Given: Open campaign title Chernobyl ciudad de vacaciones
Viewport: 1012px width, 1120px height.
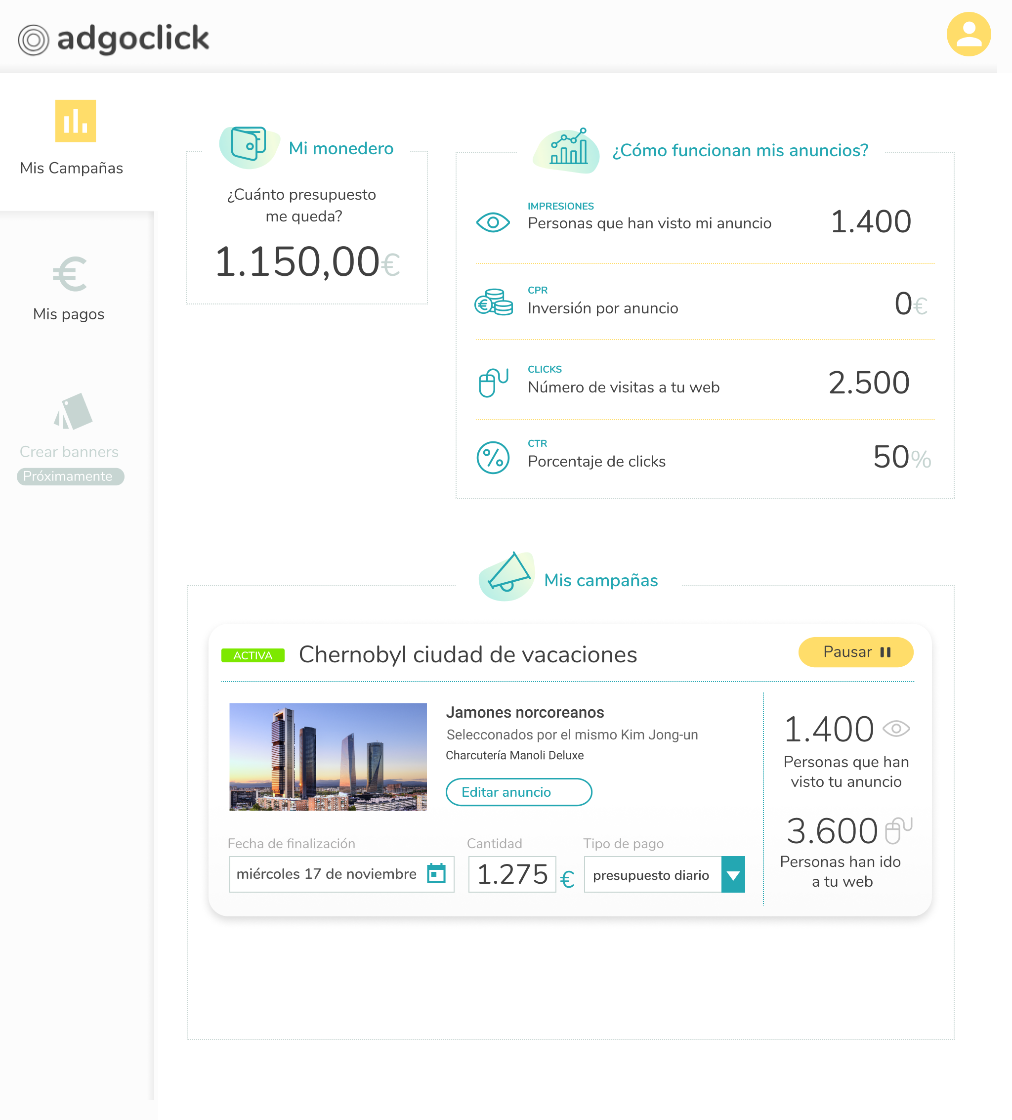Looking at the screenshot, I should coord(467,655).
